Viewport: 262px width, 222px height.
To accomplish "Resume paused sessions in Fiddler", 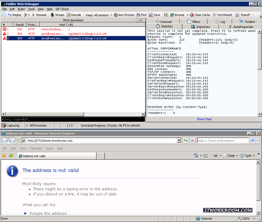I will click(39, 15).
